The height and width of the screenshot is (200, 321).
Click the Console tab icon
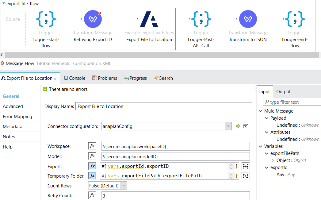tap(66, 78)
